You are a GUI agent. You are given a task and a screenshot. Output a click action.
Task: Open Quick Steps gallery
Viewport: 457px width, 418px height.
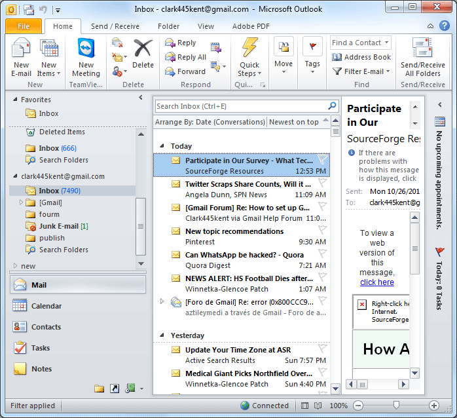tap(249, 58)
